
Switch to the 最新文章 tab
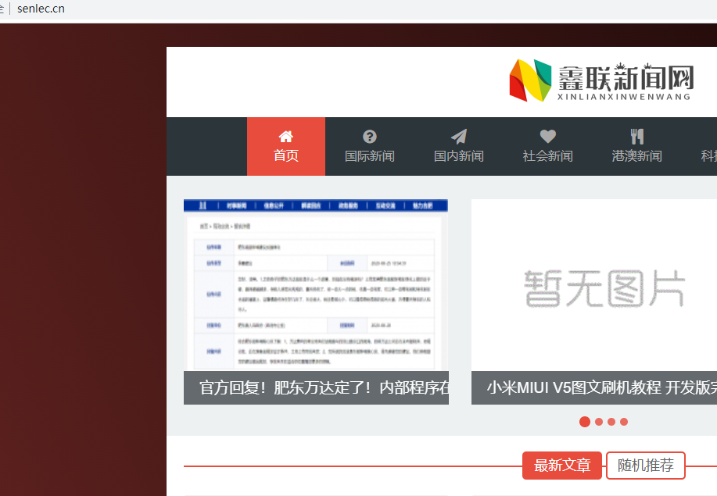pyautogui.click(x=562, y=466)
